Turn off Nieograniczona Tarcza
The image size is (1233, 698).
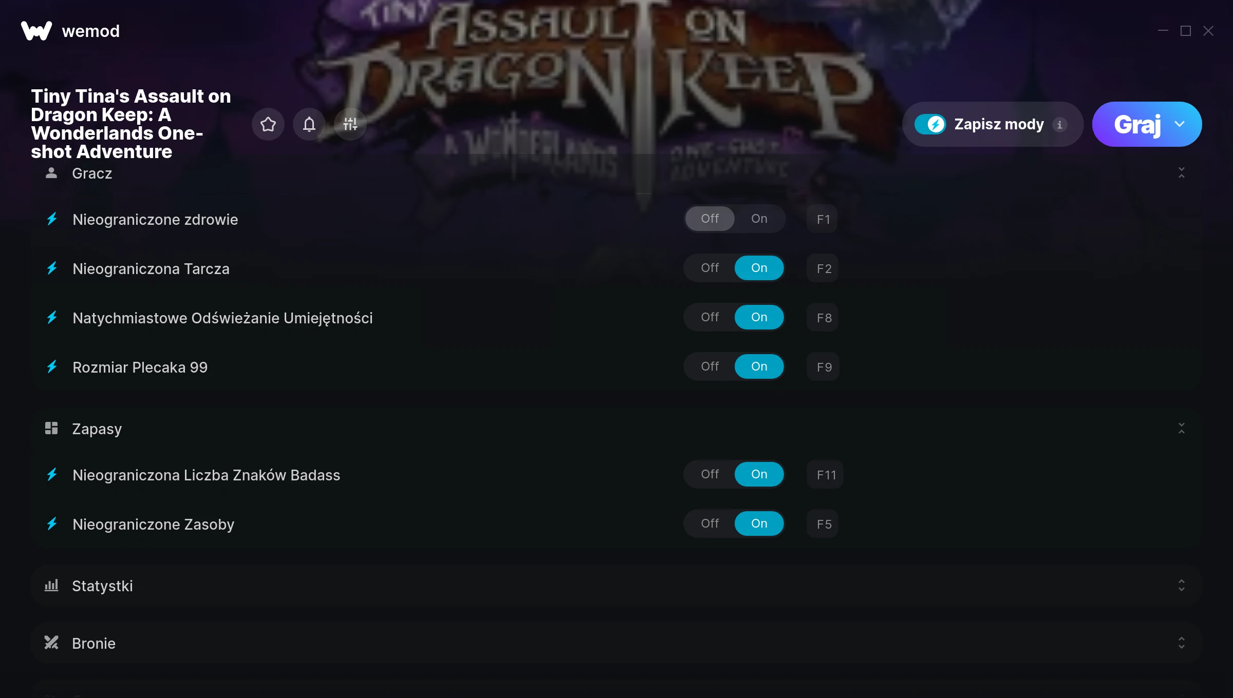[710, 268]
